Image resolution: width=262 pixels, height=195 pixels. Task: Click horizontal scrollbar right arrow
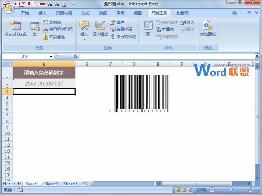pyautogui.click(x=249, y=184)
